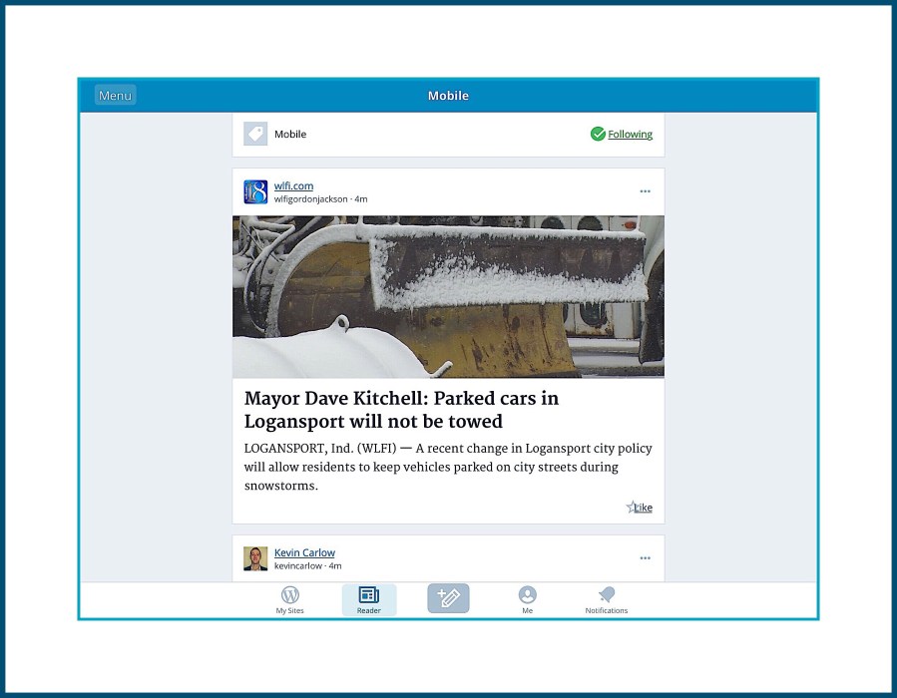Screen dimensions: 897x698
Task: Click the Mobile title in header bar
Action: [x=448, y=96]
